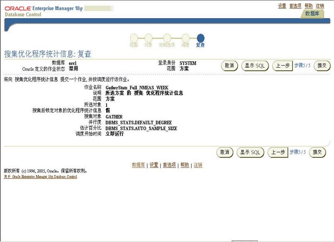Click the lower 上一步 button
The image size is (334, 242).
pos(278,152)
